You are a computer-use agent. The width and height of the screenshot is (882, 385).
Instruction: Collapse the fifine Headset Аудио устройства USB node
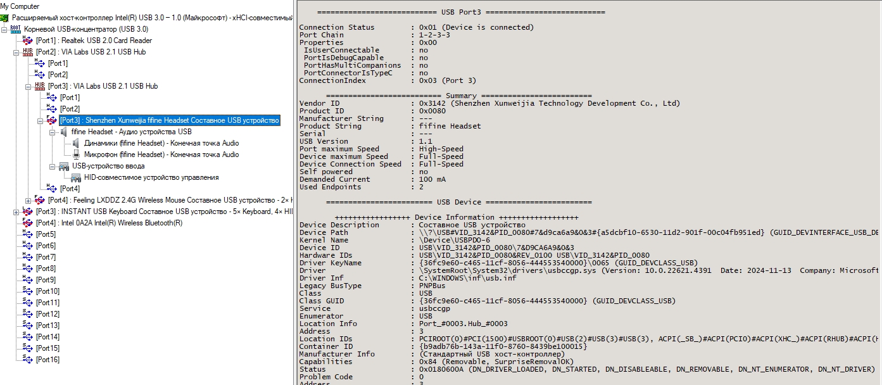pyautogui.click(x=53, y=132)
